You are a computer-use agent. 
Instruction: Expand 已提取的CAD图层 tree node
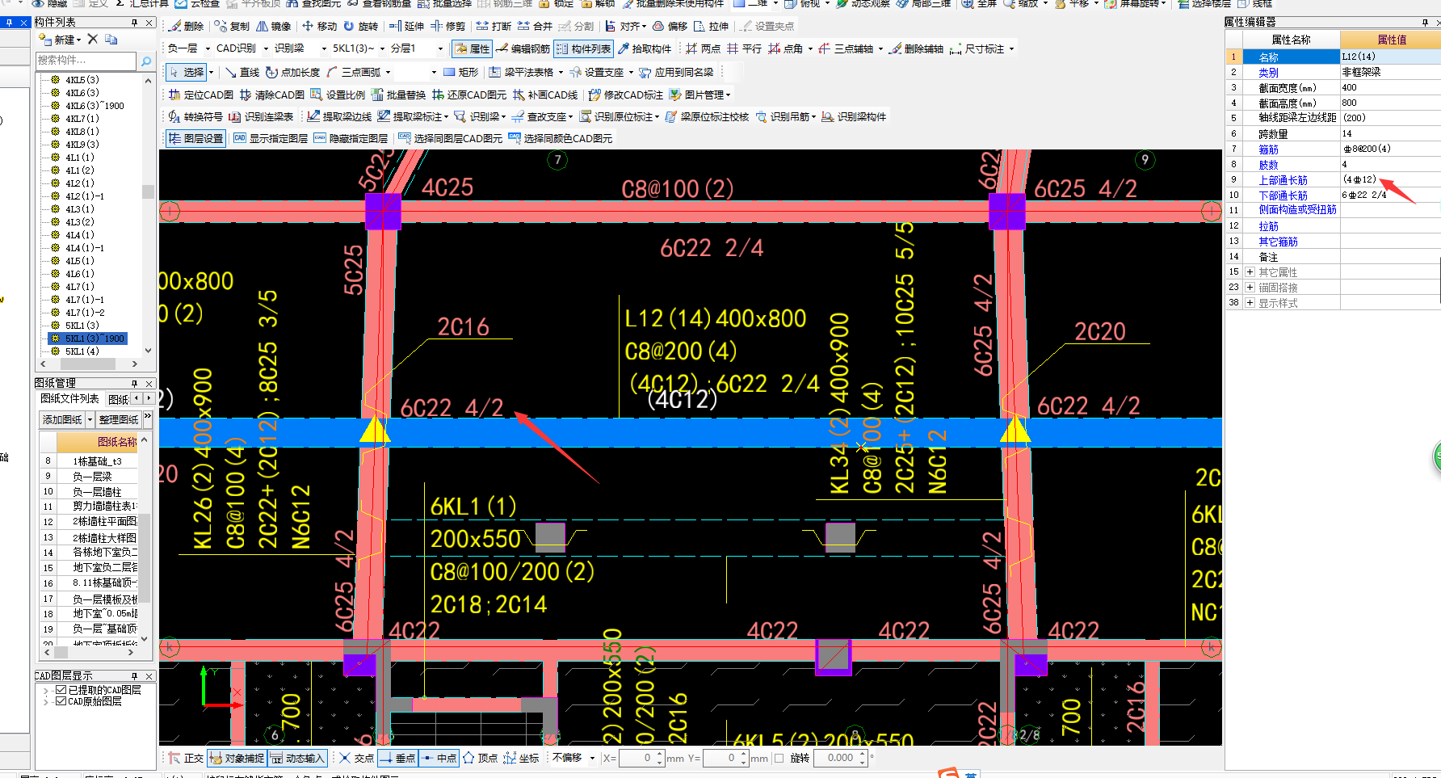coord(46,690)
